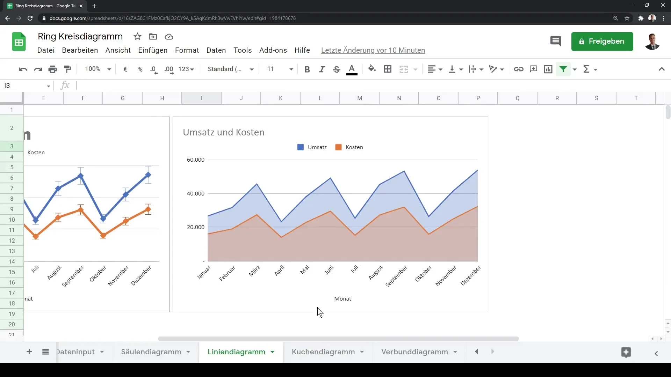Open the font Standard dropdown

[x=231, y=69]
